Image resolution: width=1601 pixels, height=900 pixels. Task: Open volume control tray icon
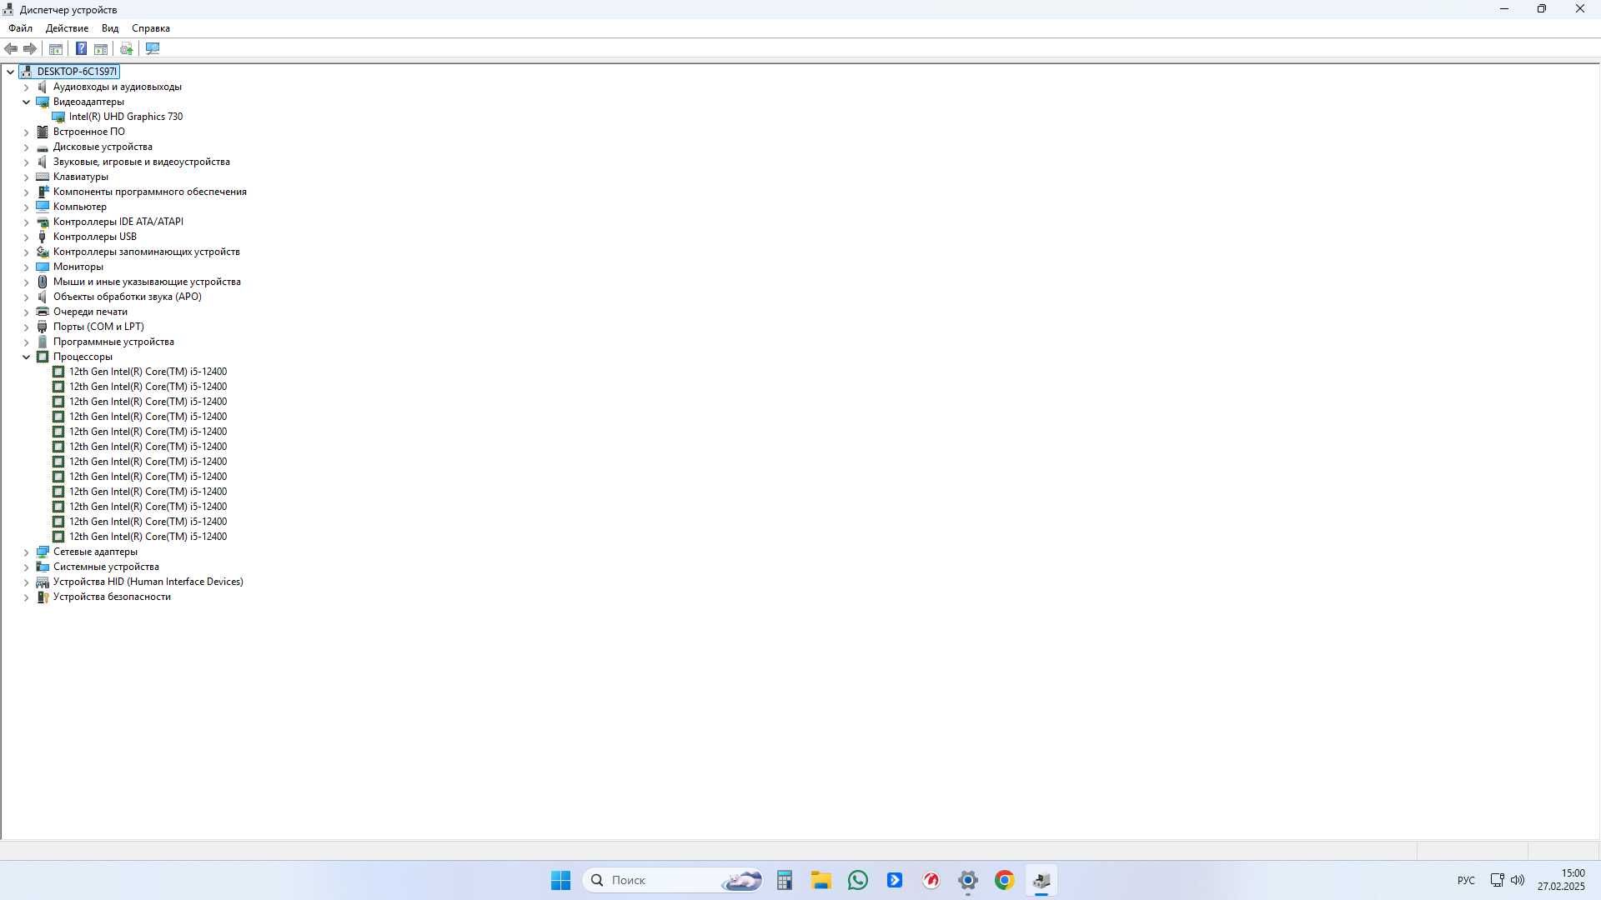(1518, 880)
